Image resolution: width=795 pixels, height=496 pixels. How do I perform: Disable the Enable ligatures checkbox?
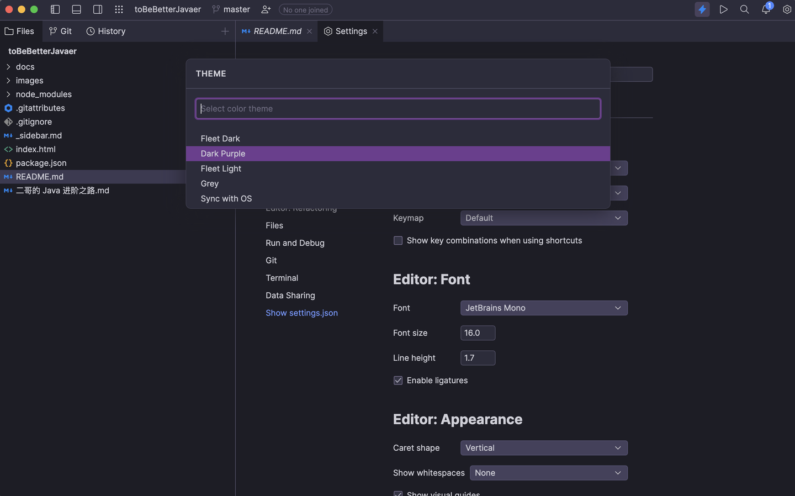398,381
